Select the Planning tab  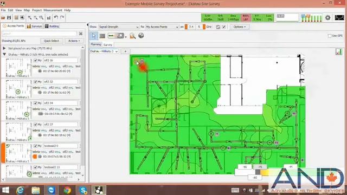click(95, 44)
